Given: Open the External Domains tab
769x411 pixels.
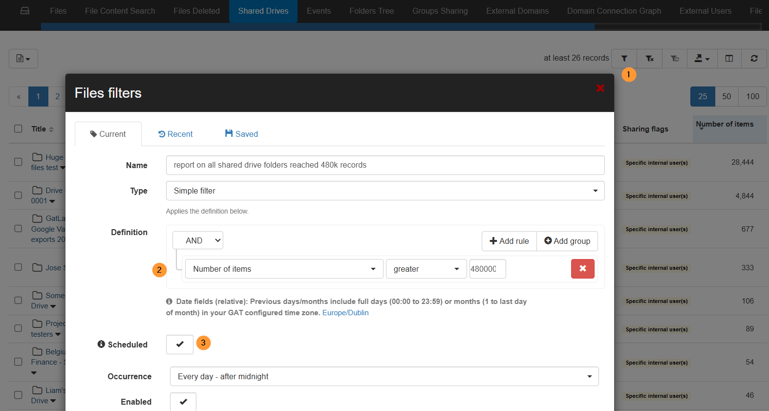Looking at the screenshot, I should [517, 11].
